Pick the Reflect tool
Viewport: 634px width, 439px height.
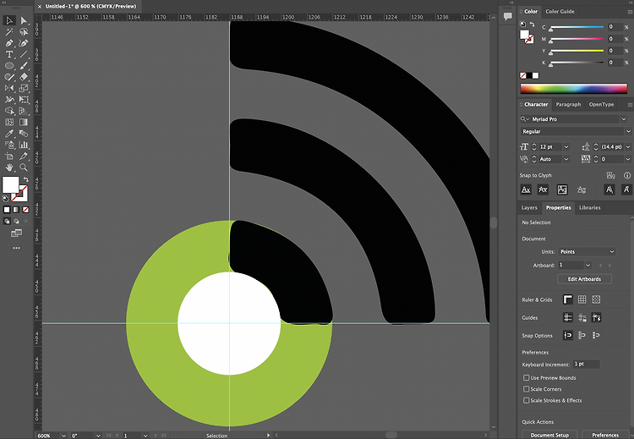click(9, 88)
